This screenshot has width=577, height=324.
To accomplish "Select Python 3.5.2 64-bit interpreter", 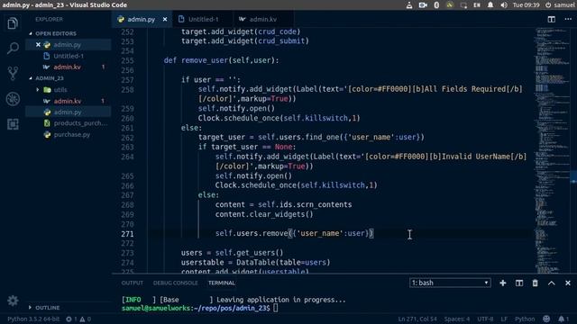I will [x=33, y=319].
